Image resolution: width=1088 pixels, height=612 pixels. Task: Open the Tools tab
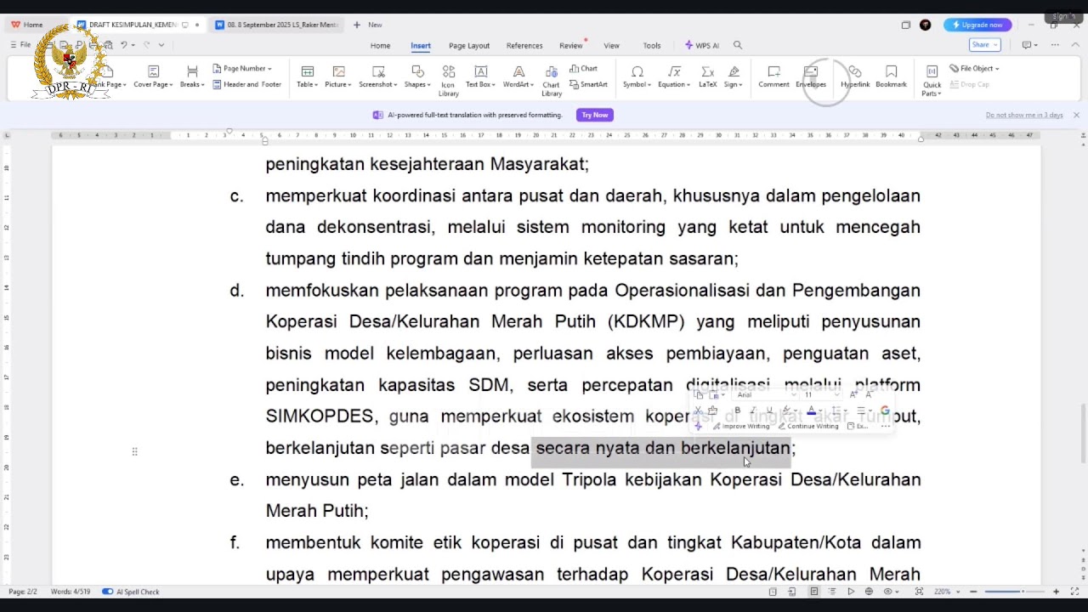point(652,46)
